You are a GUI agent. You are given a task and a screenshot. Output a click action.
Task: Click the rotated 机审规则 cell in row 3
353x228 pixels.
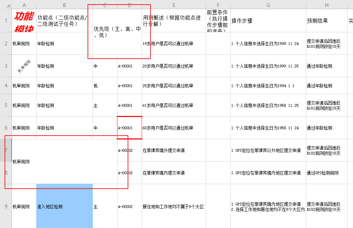[x=24, y=66]
